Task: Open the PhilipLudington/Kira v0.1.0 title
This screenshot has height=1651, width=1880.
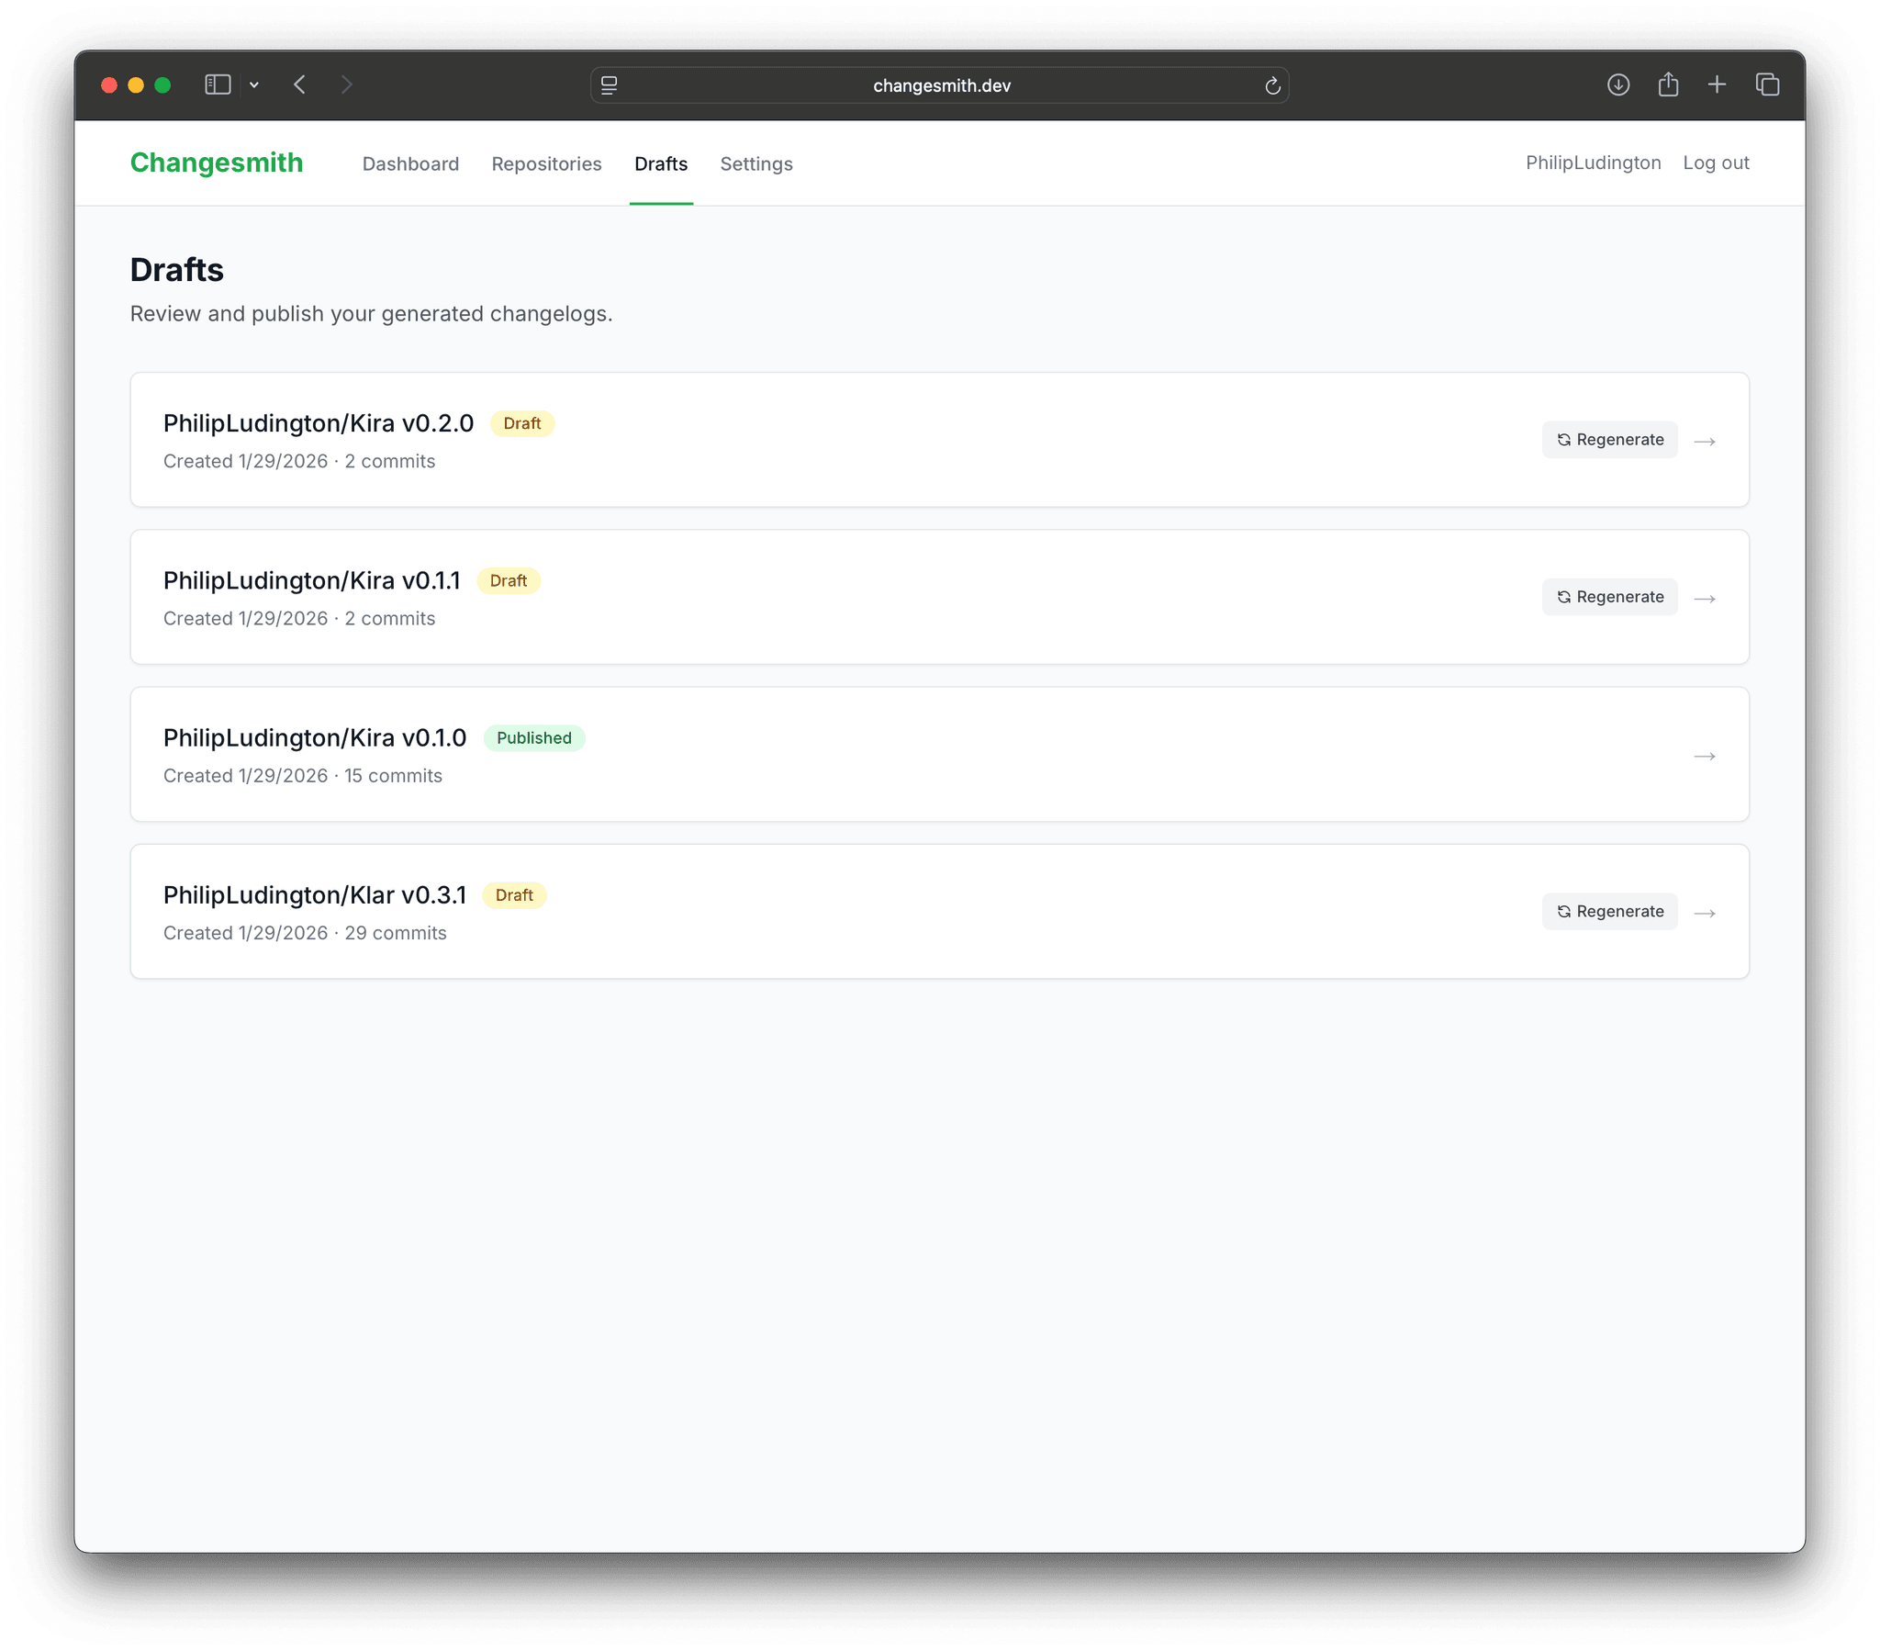Action: tap(315, 738)
